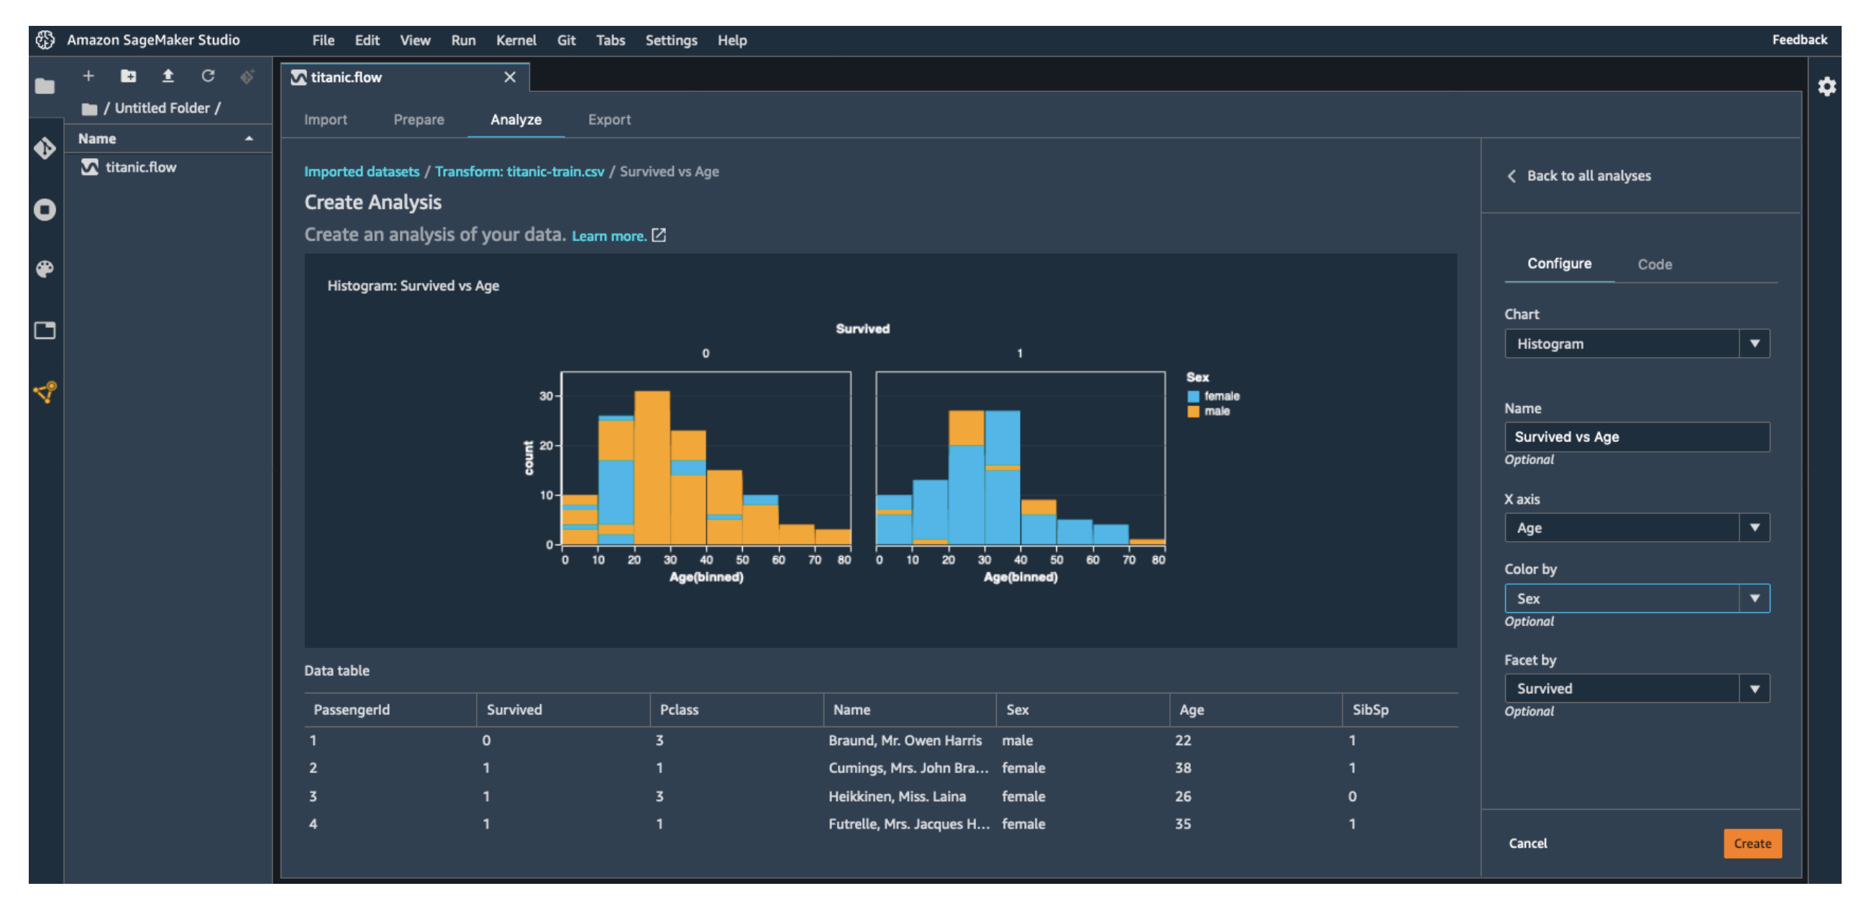Open the Chart type dropdown
This screenshot has height=914, width=1874.
(1636, 344)
